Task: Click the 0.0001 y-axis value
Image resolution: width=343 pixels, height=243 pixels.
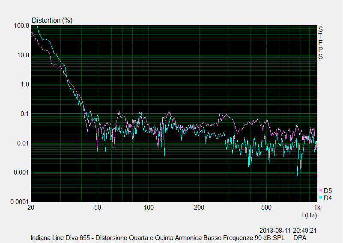Action: pos(19,202)
